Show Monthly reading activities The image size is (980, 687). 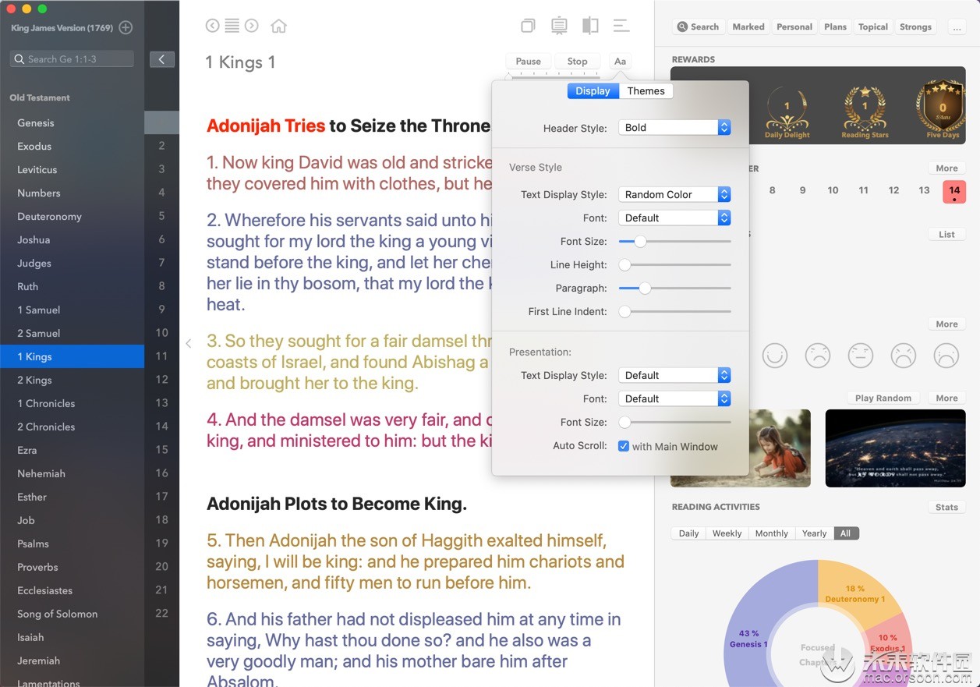point(772,533)
